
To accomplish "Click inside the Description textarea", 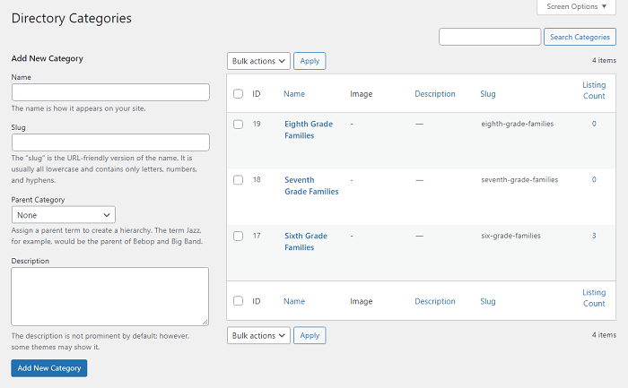I will click(109, 297).
